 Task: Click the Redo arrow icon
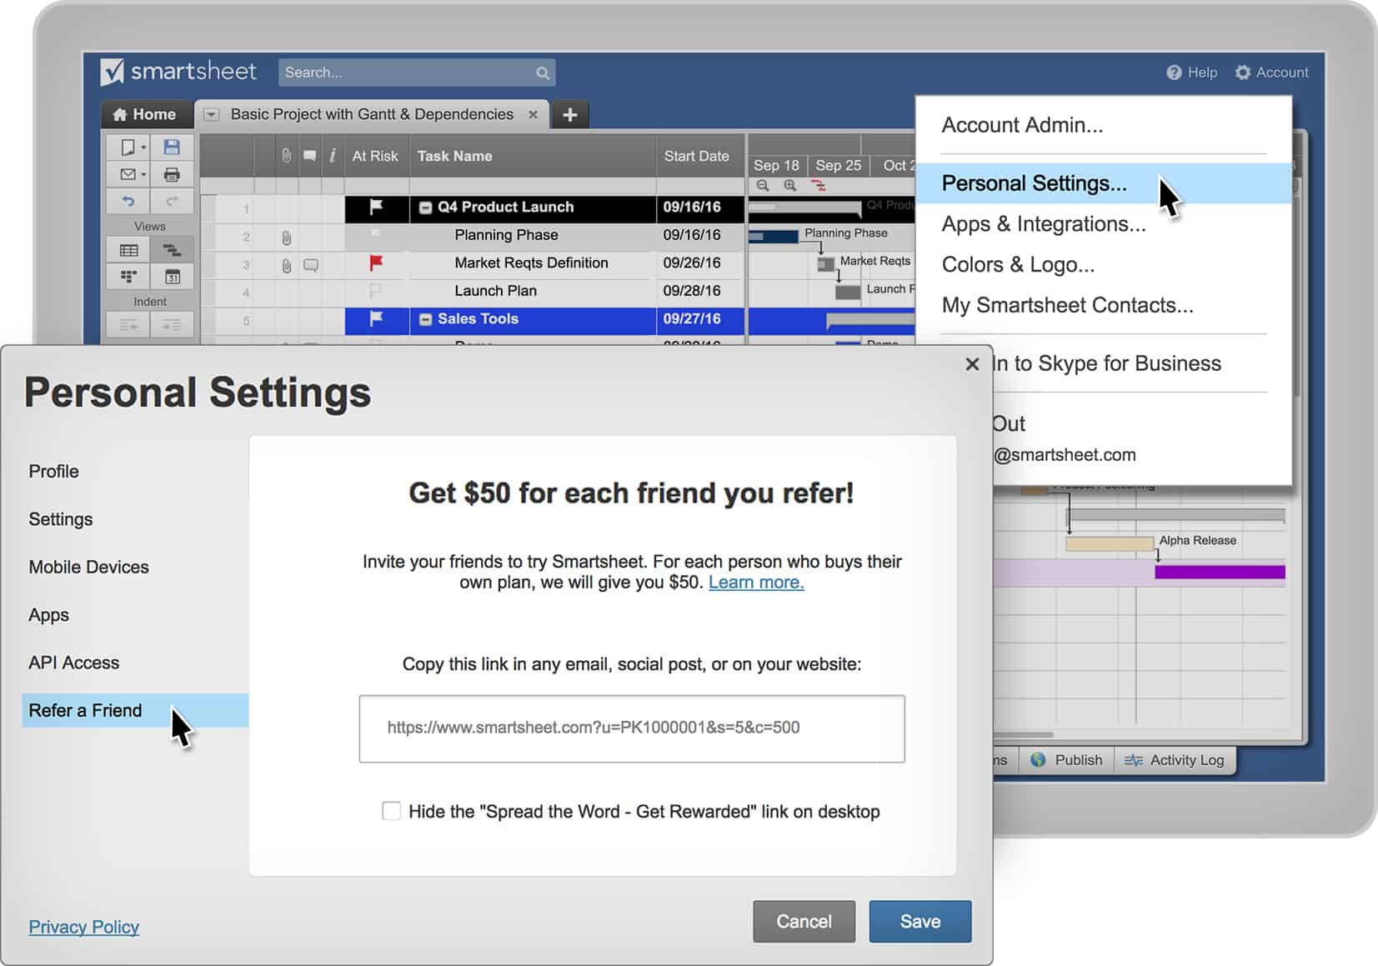click(x=172, y=201)
